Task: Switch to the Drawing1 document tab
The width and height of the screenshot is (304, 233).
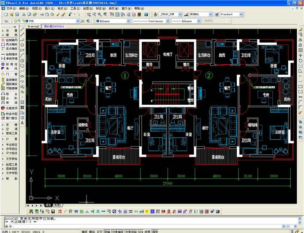Action: [x=33, y=27]
